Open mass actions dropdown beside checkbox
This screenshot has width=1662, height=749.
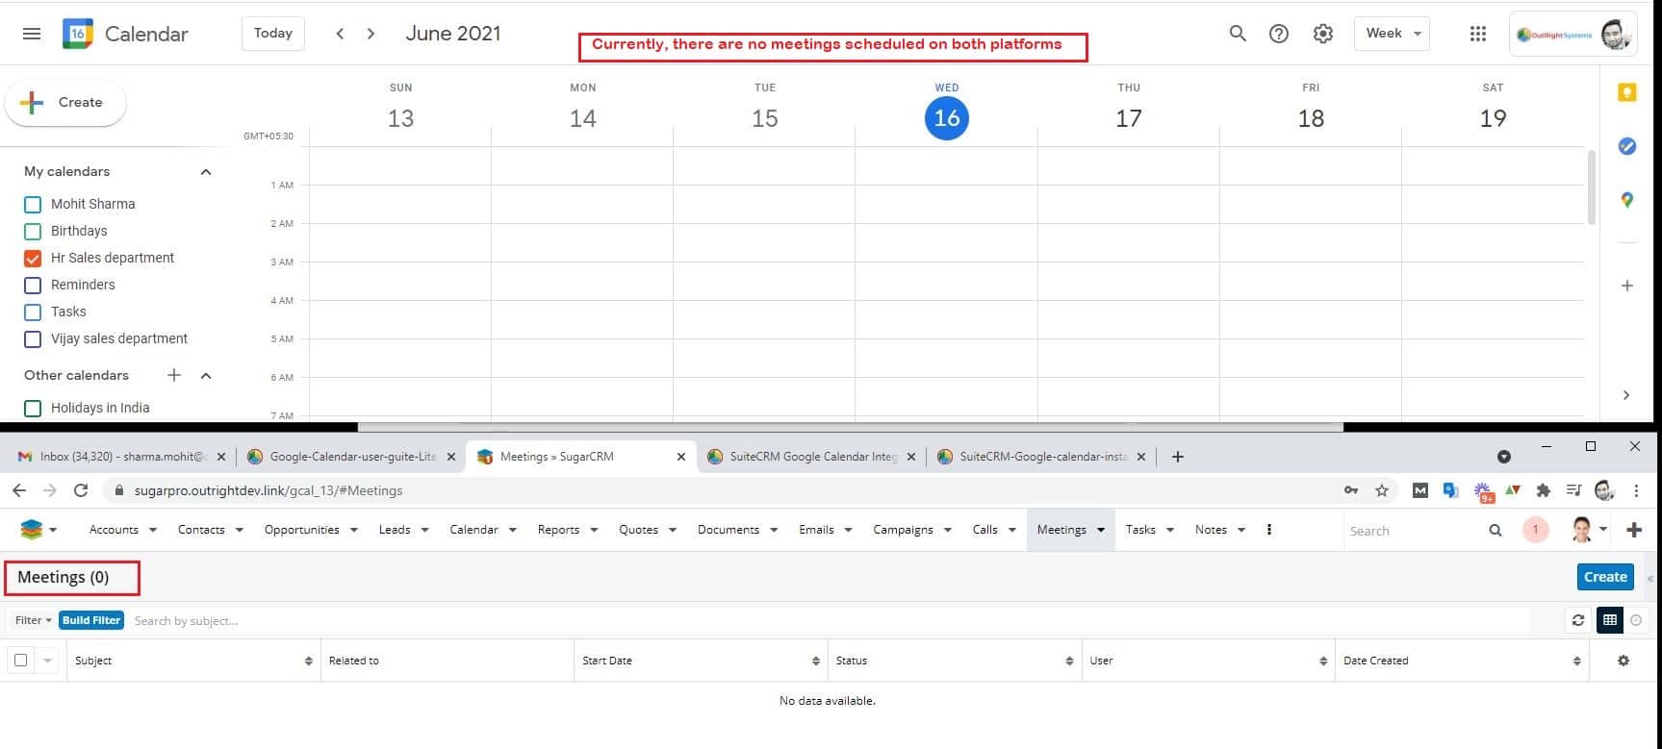point(47,661)
